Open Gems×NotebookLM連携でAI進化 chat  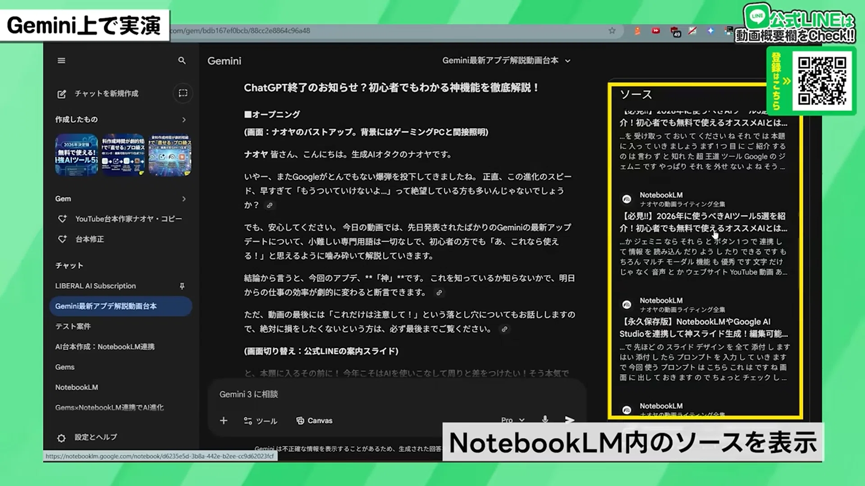pyautogui.click(x=109, y=408)
